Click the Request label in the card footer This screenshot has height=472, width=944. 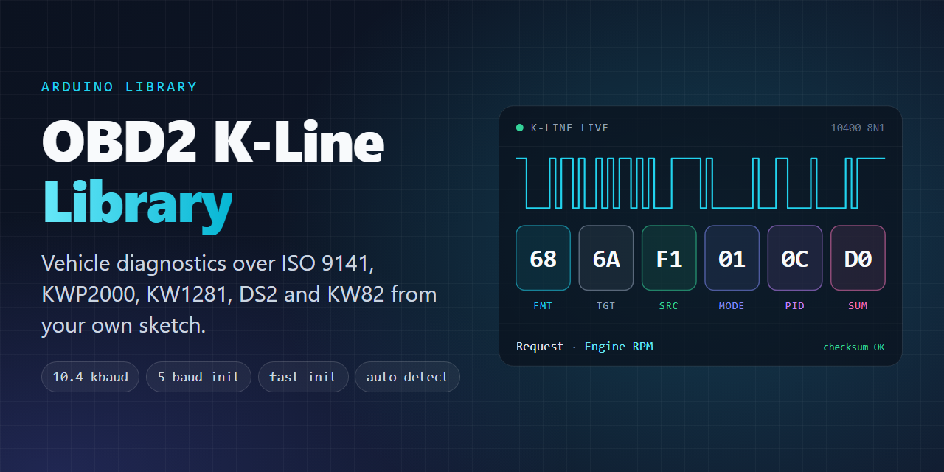(540, 347)
